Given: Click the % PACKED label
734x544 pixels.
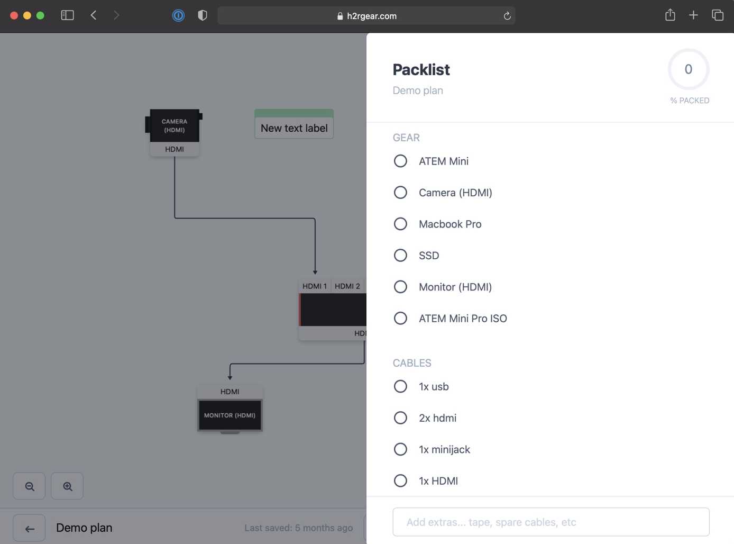Looking at the screenshot, I should [x=690, y=101].
